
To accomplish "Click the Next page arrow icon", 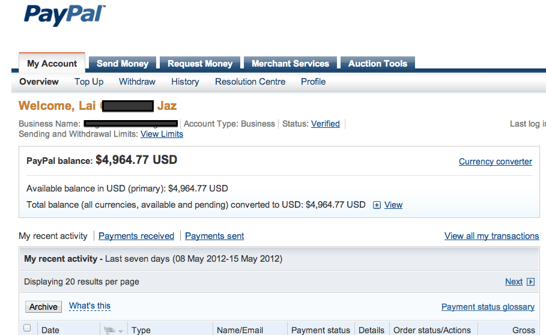I will (x=530, y=282).
